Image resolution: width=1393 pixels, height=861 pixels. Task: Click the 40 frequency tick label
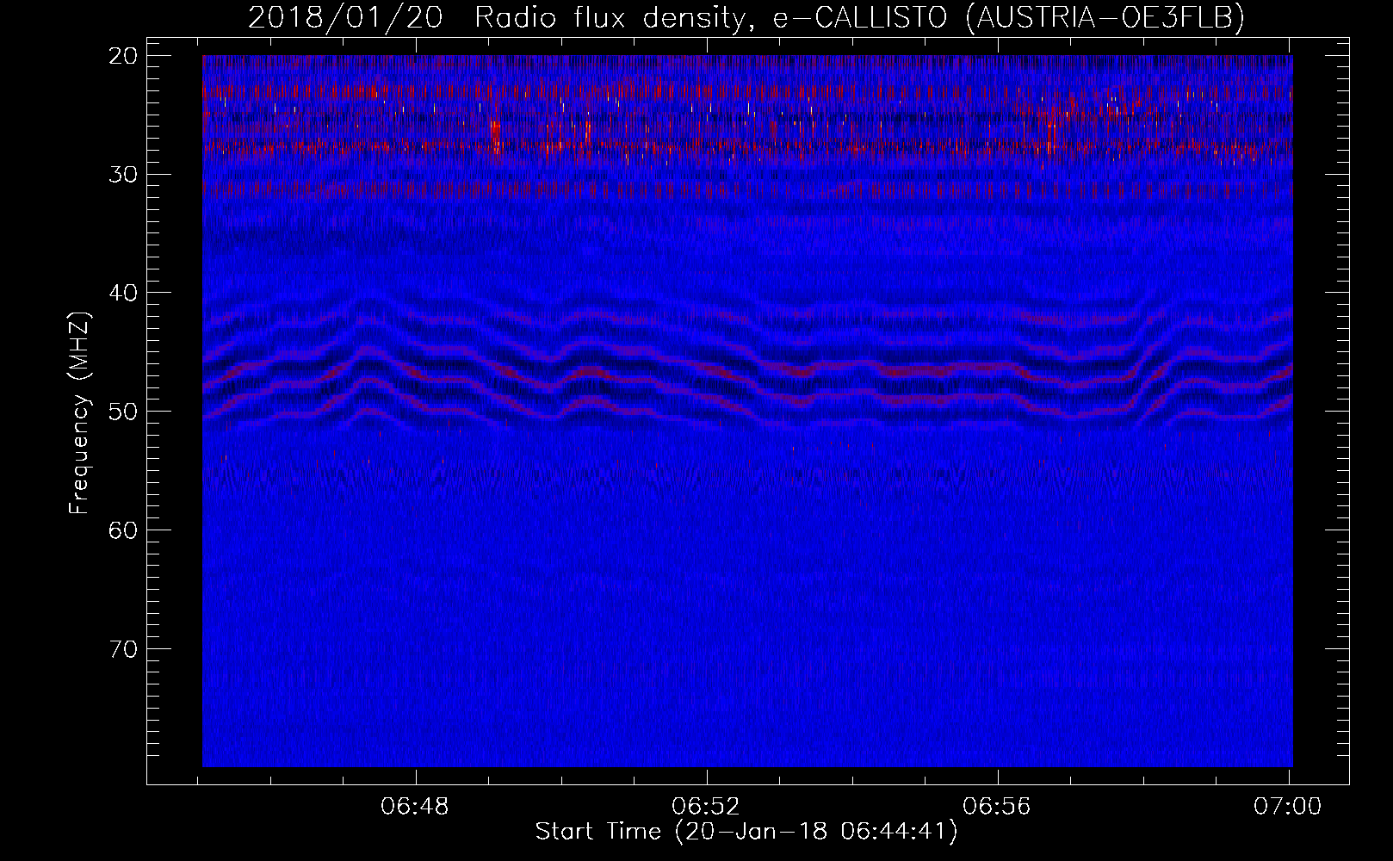click(x=124, y=293)
